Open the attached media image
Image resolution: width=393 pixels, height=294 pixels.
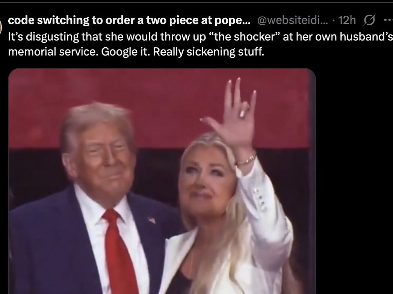[162, 181]
